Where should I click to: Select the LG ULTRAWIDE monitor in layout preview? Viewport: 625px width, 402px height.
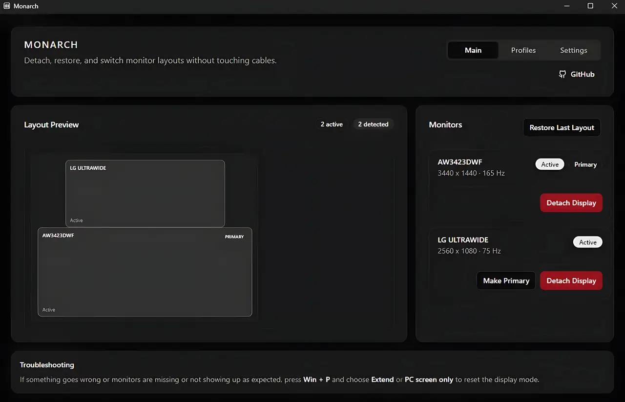click(145, 194)
